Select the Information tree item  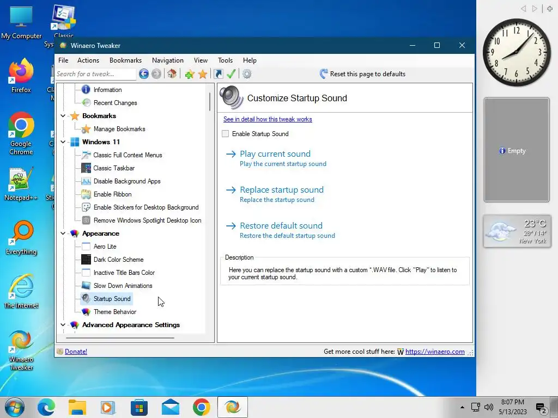[107, 90]
